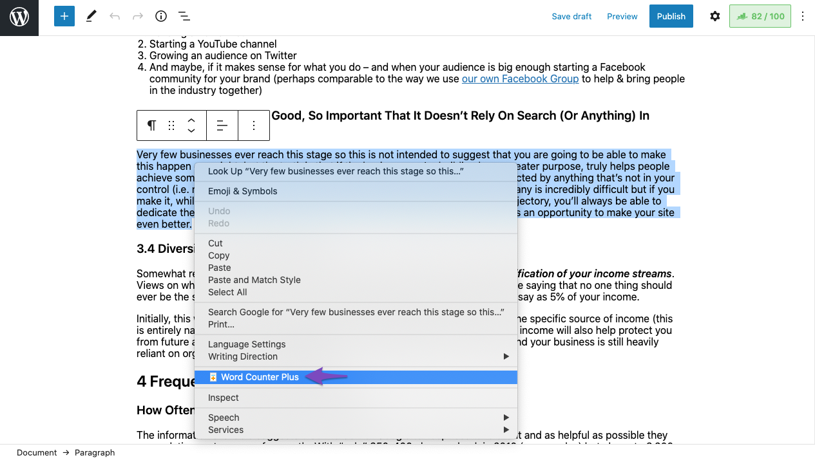
Task: Open the editor options three-dot menu
Action: pos(803,17)
